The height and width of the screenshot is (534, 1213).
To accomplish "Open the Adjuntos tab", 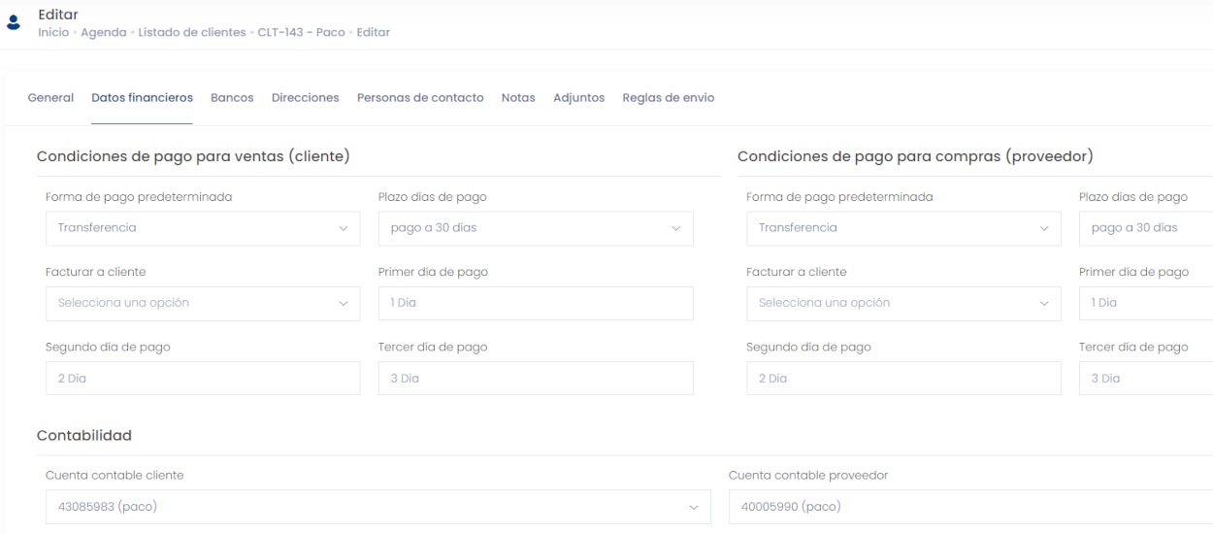I will [578, 98].
